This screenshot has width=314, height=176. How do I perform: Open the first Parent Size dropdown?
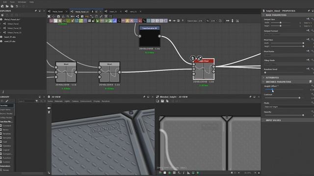pyautogui.click(x=202, y=21)
